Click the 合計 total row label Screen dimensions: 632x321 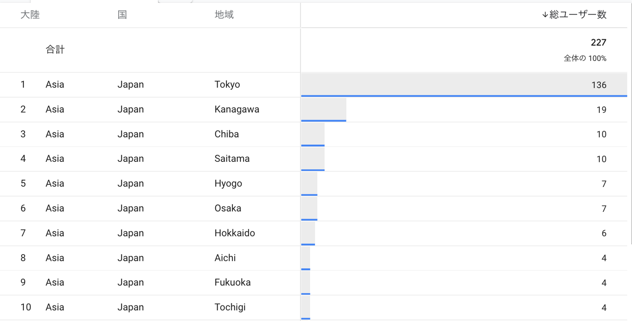[55, 49]
